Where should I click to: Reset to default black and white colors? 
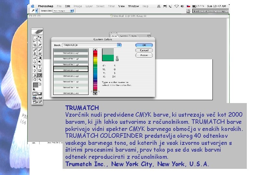(x=34, y=89)
